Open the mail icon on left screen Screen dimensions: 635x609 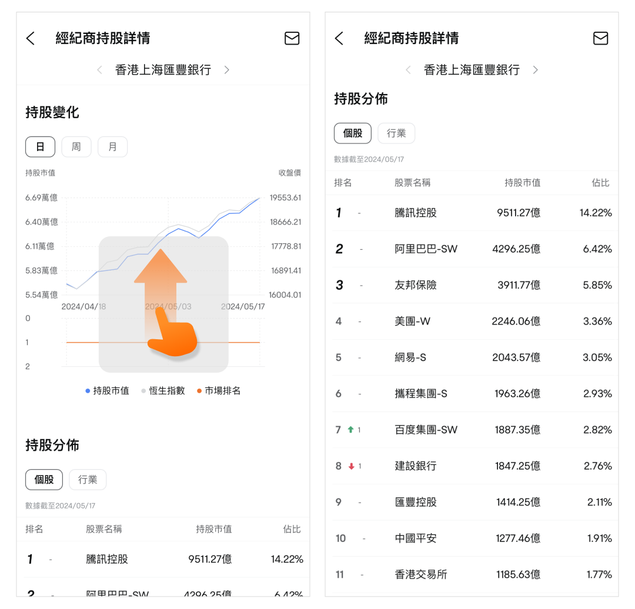pyautogui.click(x=292, y=39)
